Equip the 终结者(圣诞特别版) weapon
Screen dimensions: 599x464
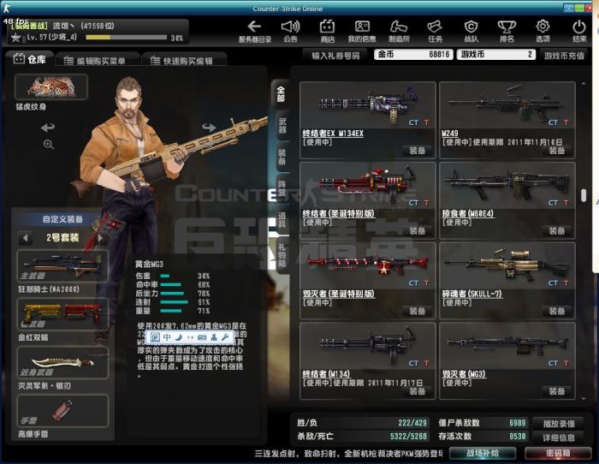point(418,231)
